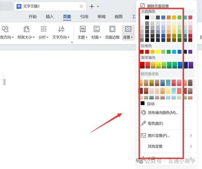Click the 渐变填充 section label

(148, 57)
